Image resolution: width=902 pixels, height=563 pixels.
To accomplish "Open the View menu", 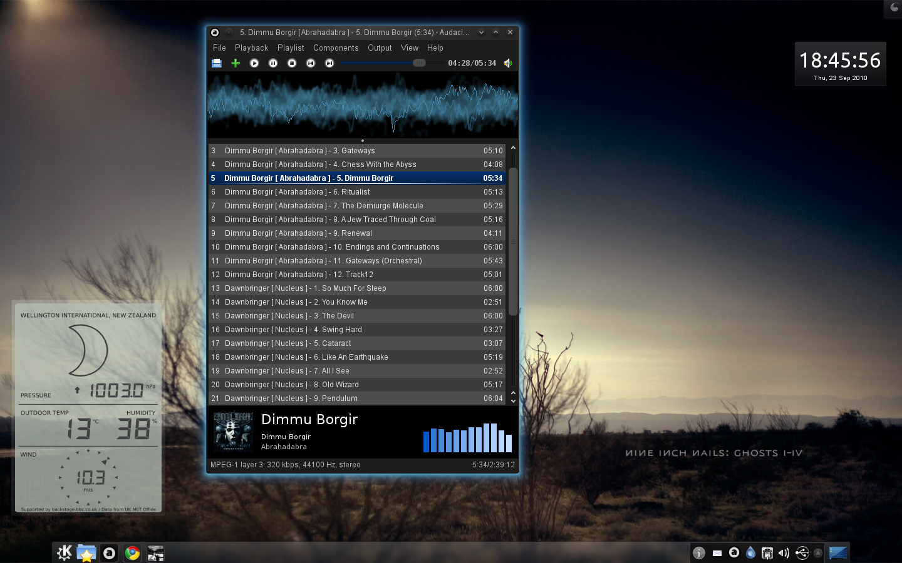I will pos(410,48).
